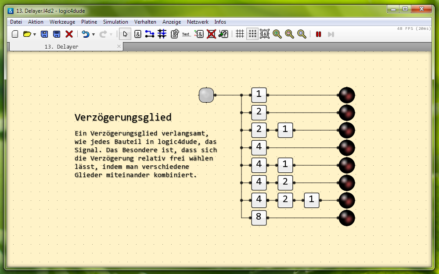This screenshot has width=439, height=274.
Task: Open the Aktion menu
Action: [x=36, y=22]
